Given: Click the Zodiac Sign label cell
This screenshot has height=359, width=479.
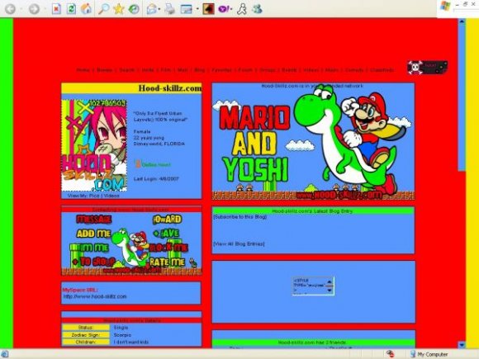Looking at the screenshot, I should tap(86, 335).
